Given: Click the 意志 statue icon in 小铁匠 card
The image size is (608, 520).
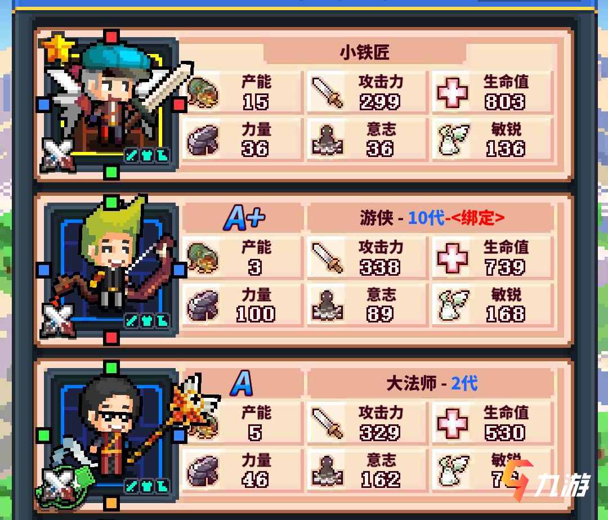Looking at the screenshot, I should 327,140.
